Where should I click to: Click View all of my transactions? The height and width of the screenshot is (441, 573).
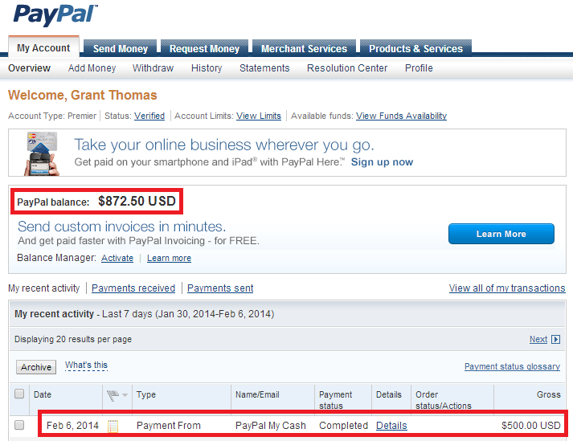pos(507,288)
